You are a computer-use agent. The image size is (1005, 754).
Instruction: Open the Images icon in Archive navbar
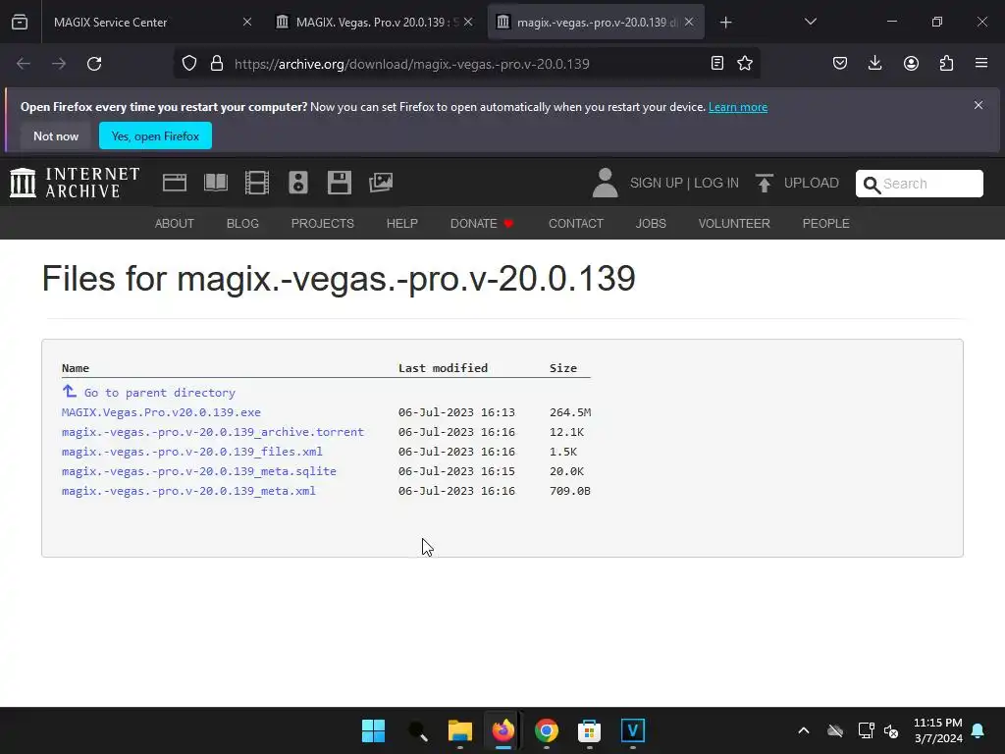[381, 183]
